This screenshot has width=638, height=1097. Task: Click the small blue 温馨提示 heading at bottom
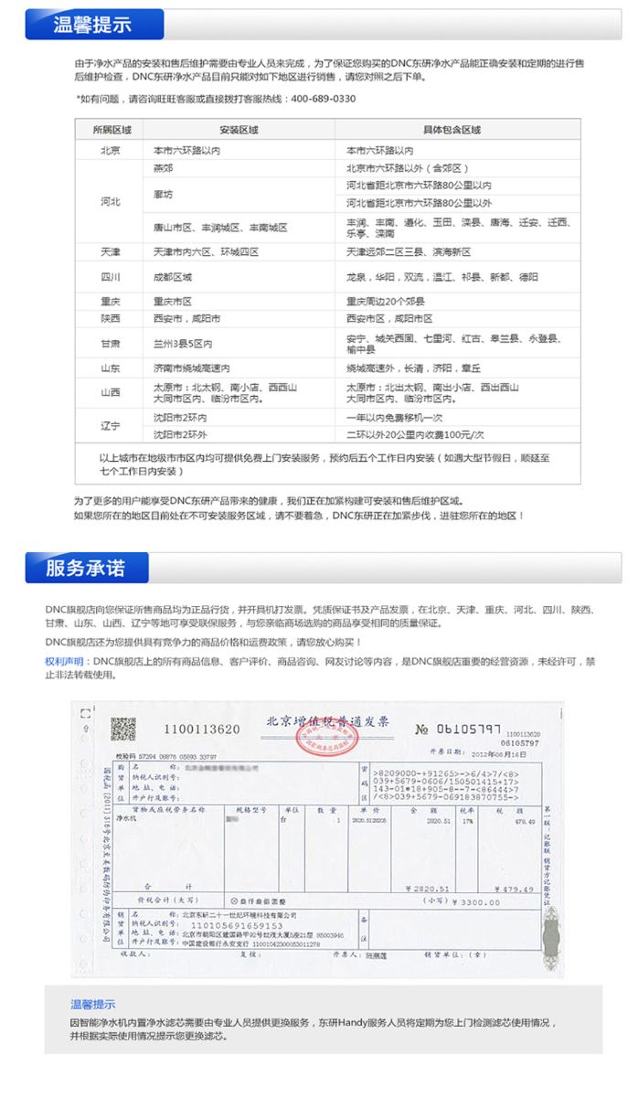92,1004
